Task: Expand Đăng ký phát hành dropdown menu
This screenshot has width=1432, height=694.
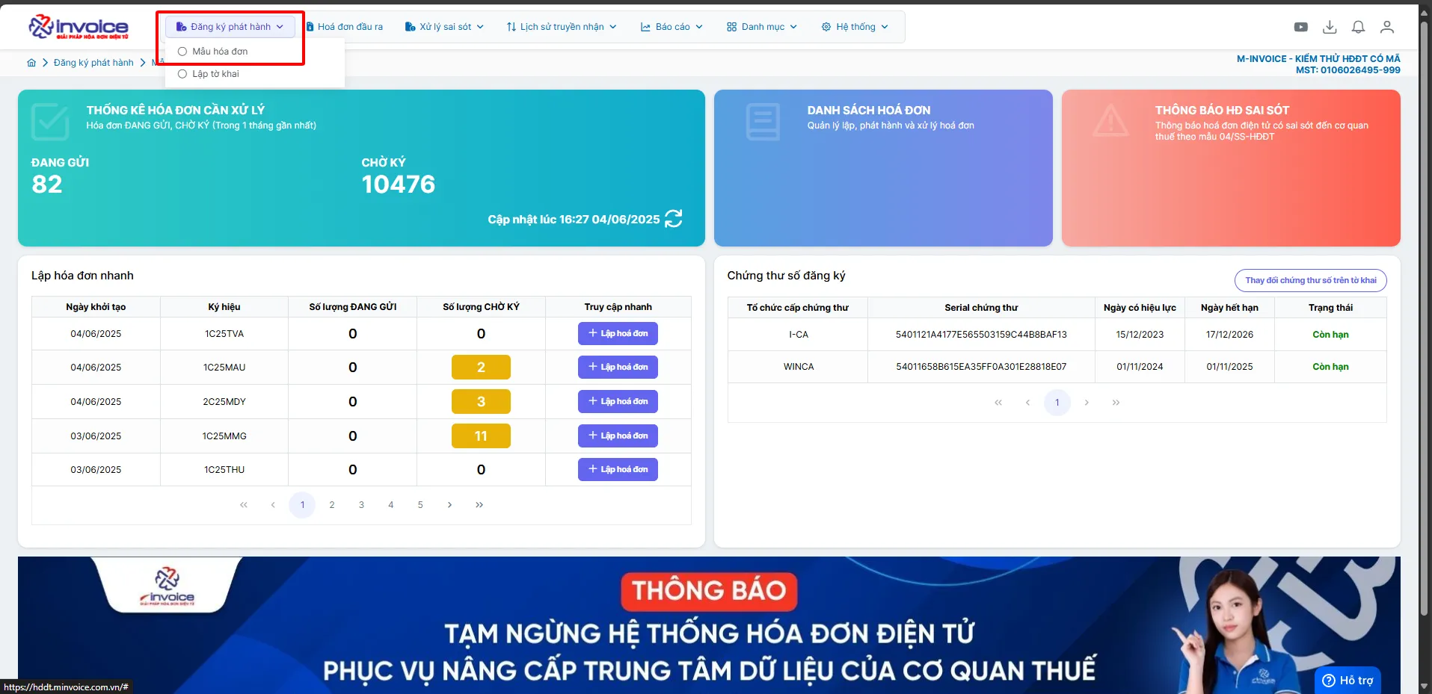Action: pos(230,27)
